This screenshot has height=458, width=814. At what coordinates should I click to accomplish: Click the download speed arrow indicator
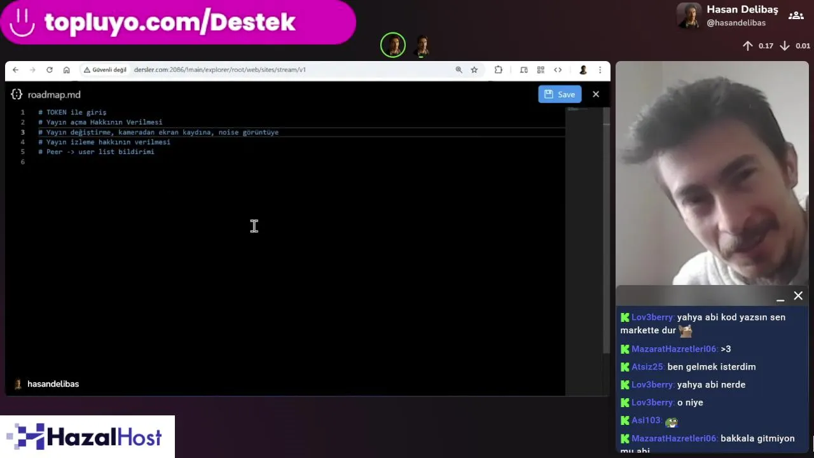[x=785, y=46]
